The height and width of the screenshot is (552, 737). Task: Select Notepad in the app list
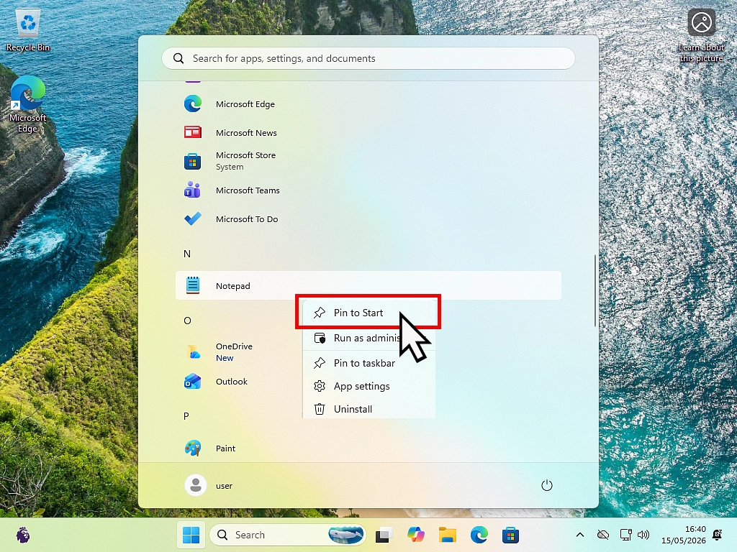click(368, 285)
